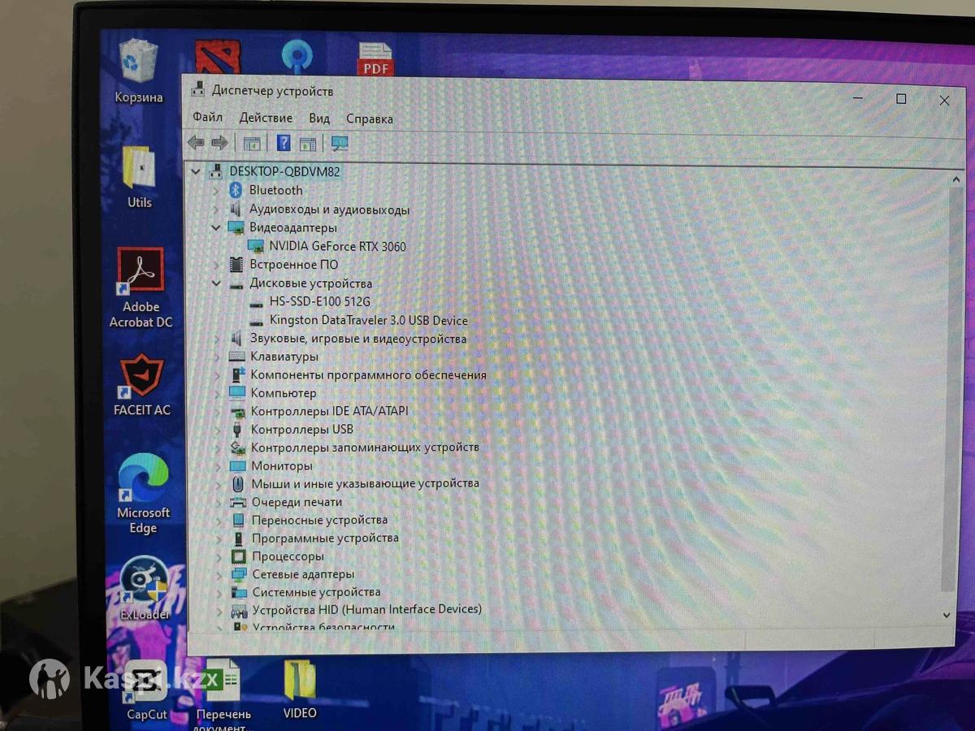The width and height of the screenshot is (975, 731).
Task: Collapse the Дисковые устройства category
Action: (x=215, y=283)
